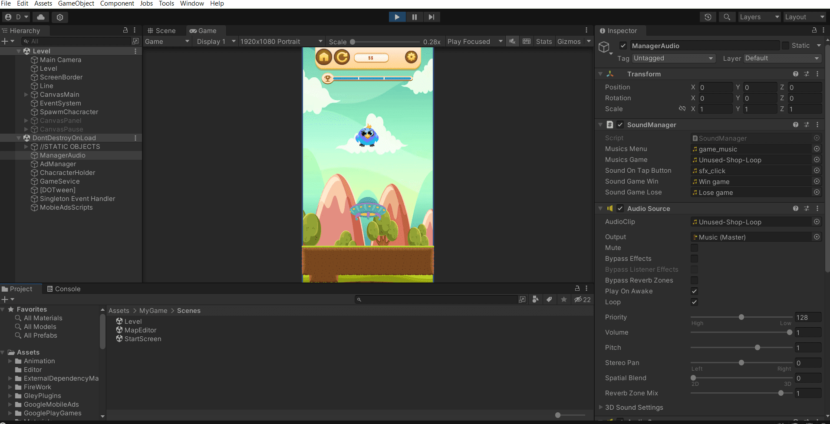Open the Display 1 dropdown
Viewport: 830px width, 424px height.
[x=216, y=42]
